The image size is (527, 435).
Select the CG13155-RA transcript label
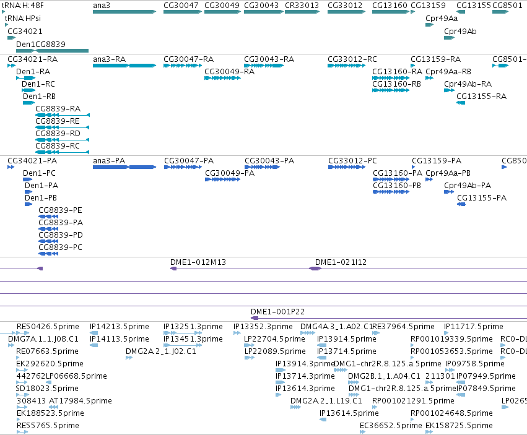(x=481, y=97)
